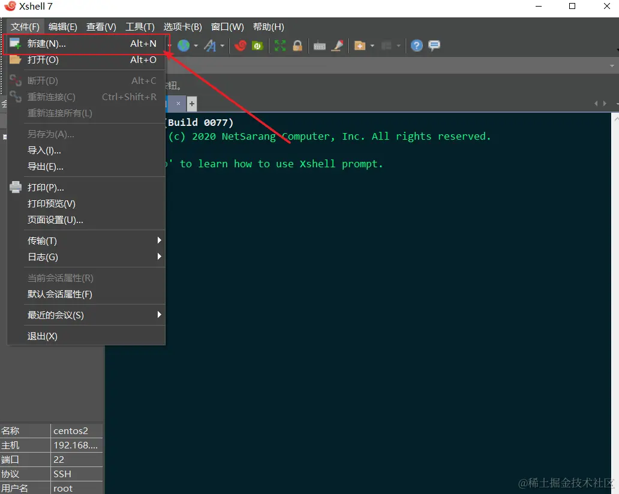
Task: Minimize the Xshell 7 window
Action: 539,7
